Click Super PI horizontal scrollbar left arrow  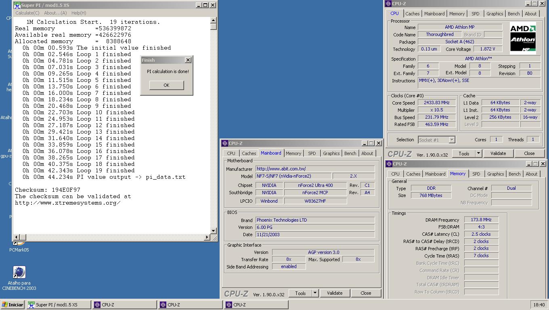tap(17, 237)
